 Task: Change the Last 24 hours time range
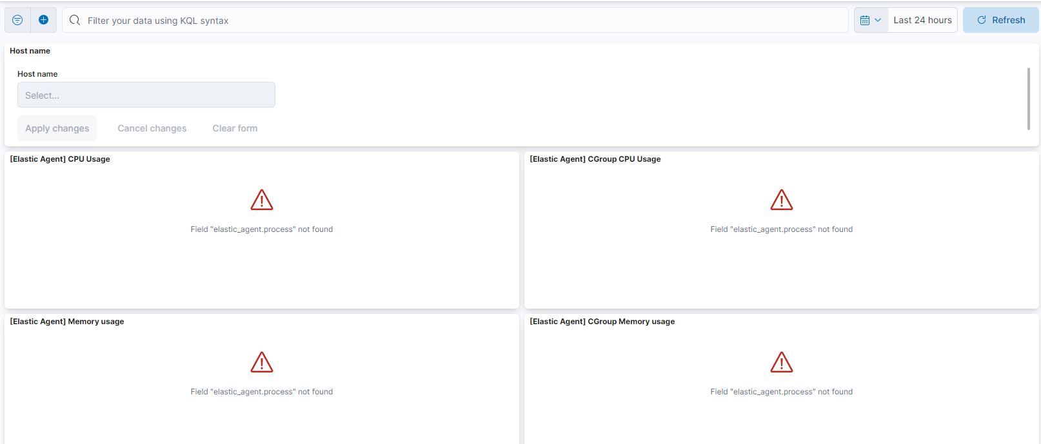[x=922, y=20]
